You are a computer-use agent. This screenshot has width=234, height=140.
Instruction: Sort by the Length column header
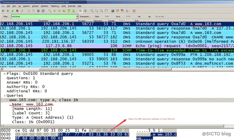coord(113,21)
